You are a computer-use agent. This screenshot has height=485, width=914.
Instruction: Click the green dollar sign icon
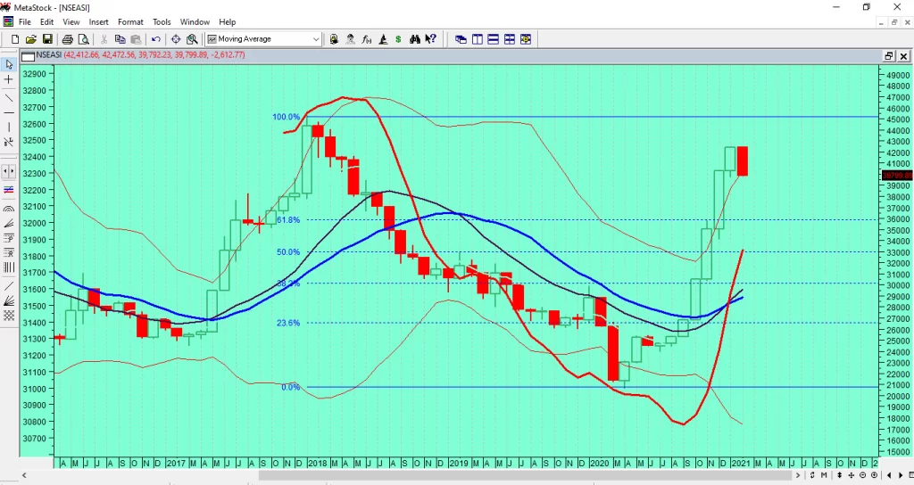click(x=398, y=39)
